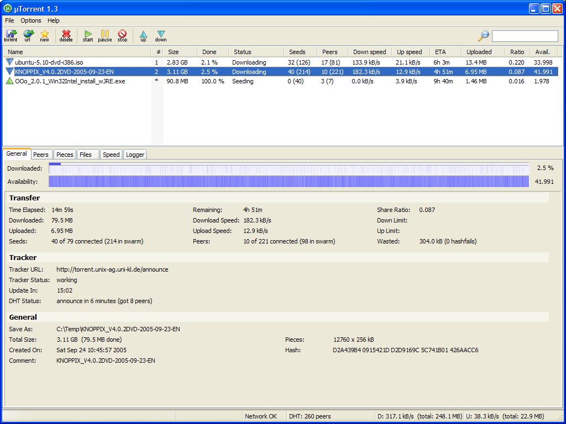The image size is (566, 424).
Task: Click the Network OK status bar entry
Action: 261,416
